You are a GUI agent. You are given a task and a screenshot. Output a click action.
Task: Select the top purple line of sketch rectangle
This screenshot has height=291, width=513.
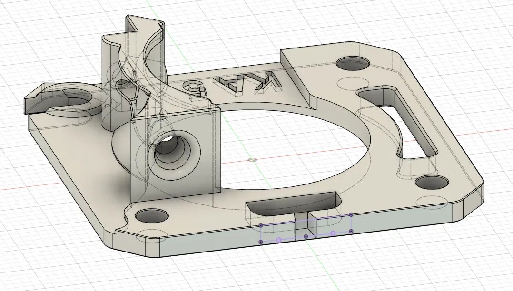click(306, 220)
